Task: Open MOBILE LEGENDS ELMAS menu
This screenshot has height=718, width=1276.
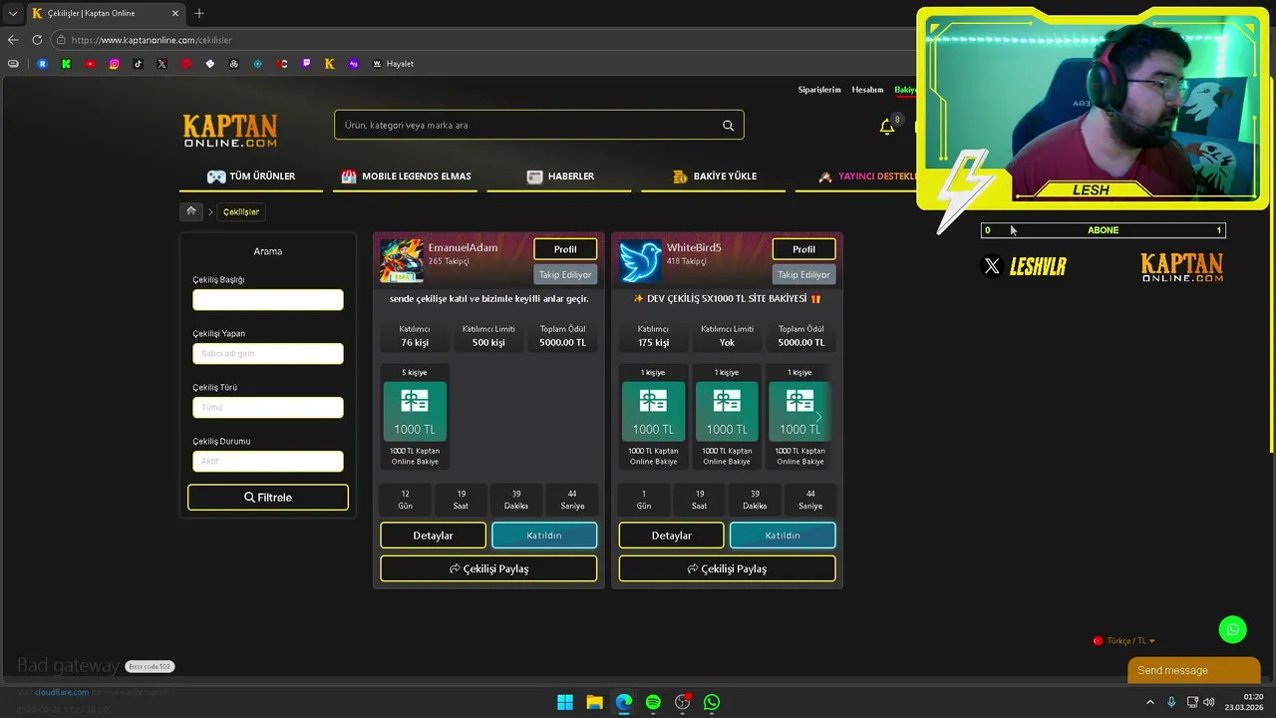Action: pyautogui.click(x=406, y=177)
